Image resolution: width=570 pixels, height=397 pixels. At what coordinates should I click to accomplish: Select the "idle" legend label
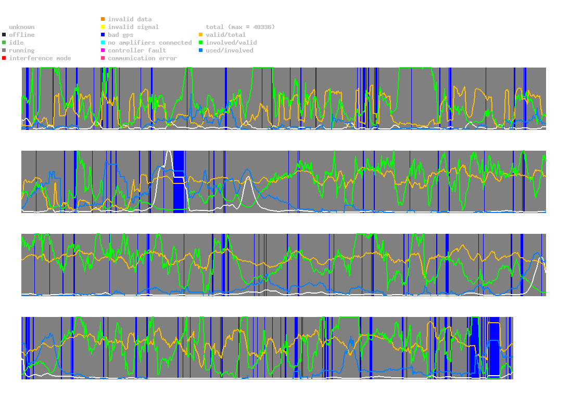16,43
